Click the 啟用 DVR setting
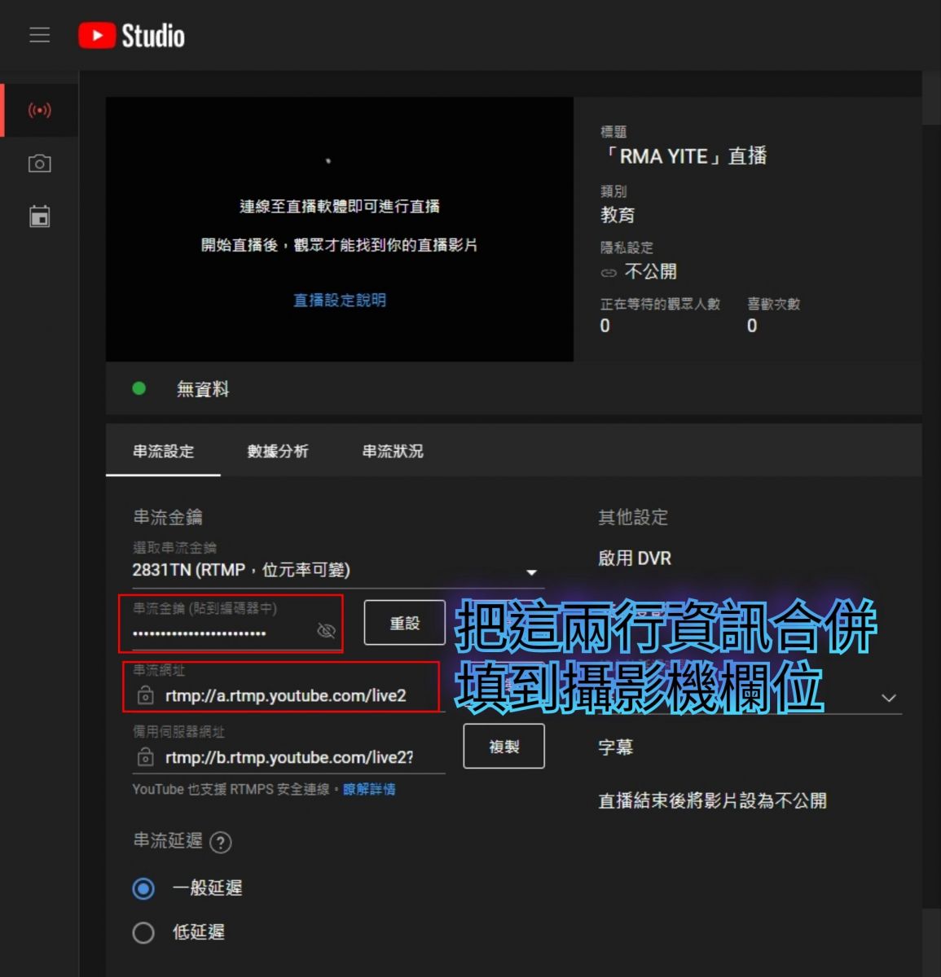 pyautogui.click(x=635, y=559)
